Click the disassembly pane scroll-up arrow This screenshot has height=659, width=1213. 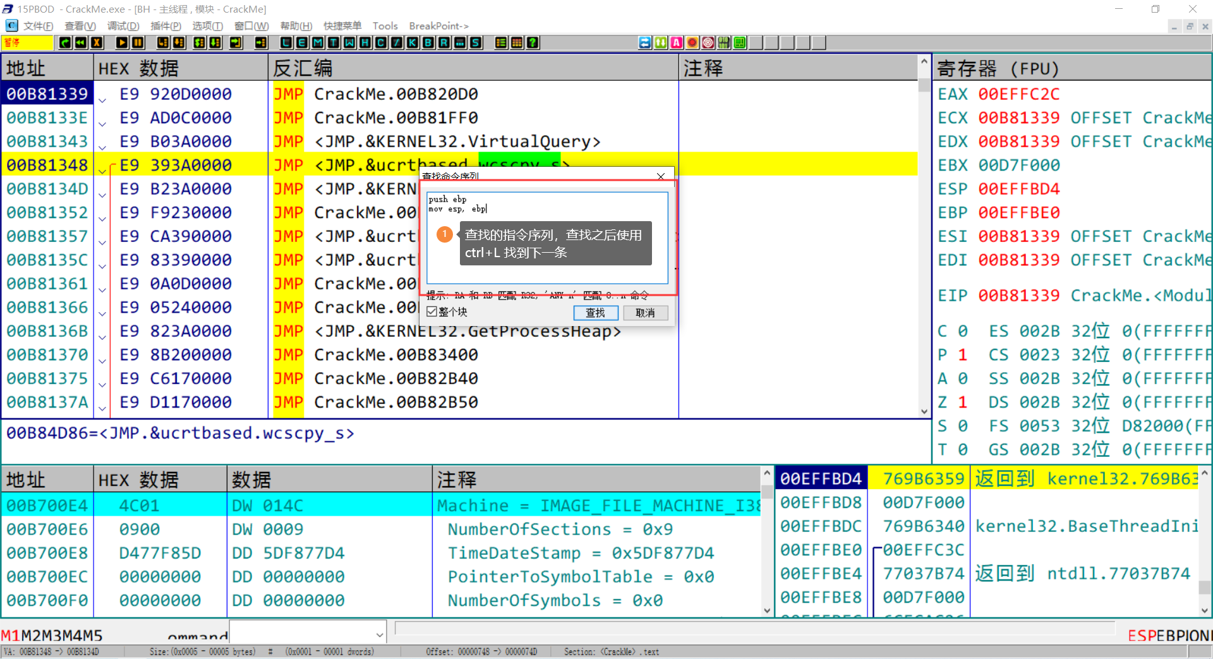pos(924,62)
